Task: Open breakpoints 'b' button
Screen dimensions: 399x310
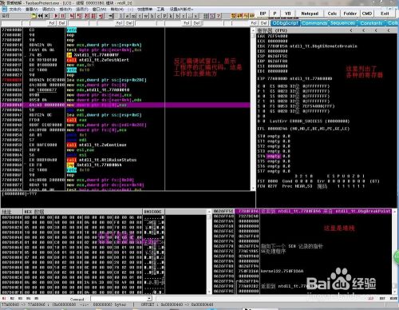Action: tap(177, 16)
